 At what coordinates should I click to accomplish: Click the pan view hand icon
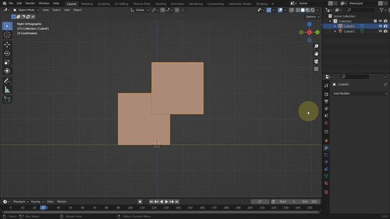click(x=316, y=54)
